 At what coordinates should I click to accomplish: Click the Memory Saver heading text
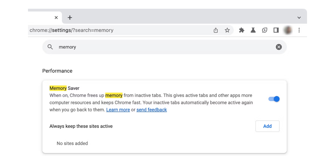(64, 88)
